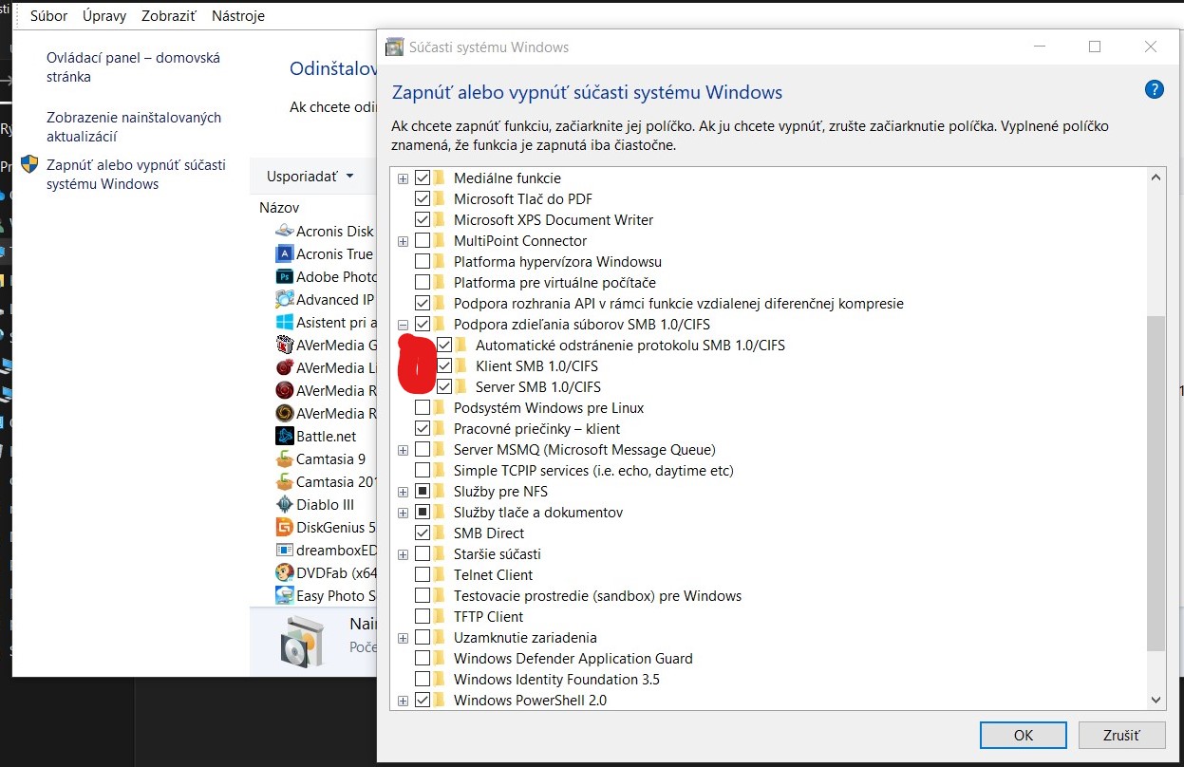Expand the Služby pre NFS node
The image size is (1184, 767).
(404, 492)
